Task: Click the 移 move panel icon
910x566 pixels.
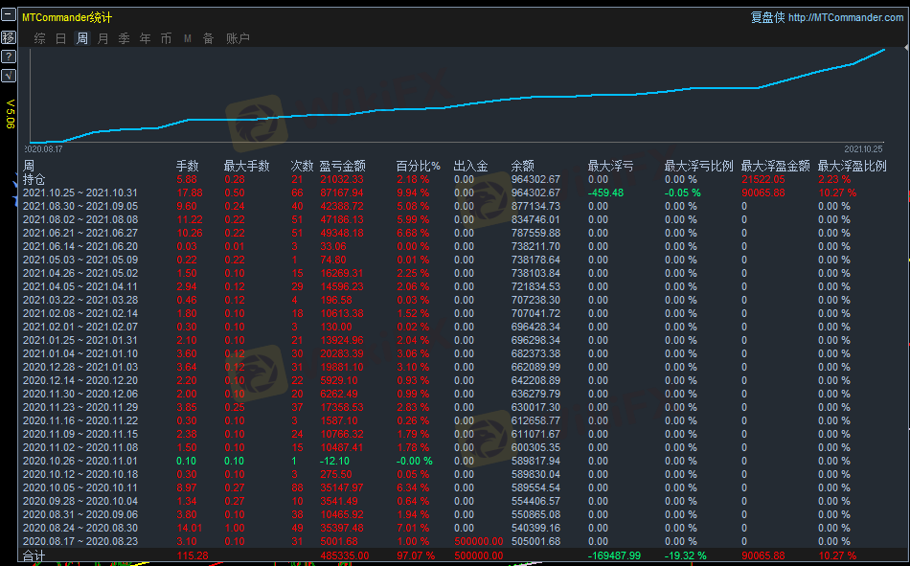Action: click(9, 37)
